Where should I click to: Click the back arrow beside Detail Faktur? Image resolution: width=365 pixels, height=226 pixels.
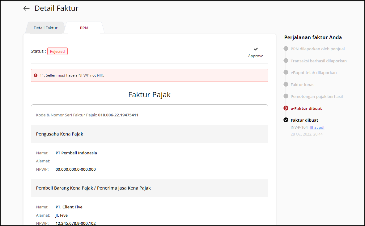click(x=27, y=9)
